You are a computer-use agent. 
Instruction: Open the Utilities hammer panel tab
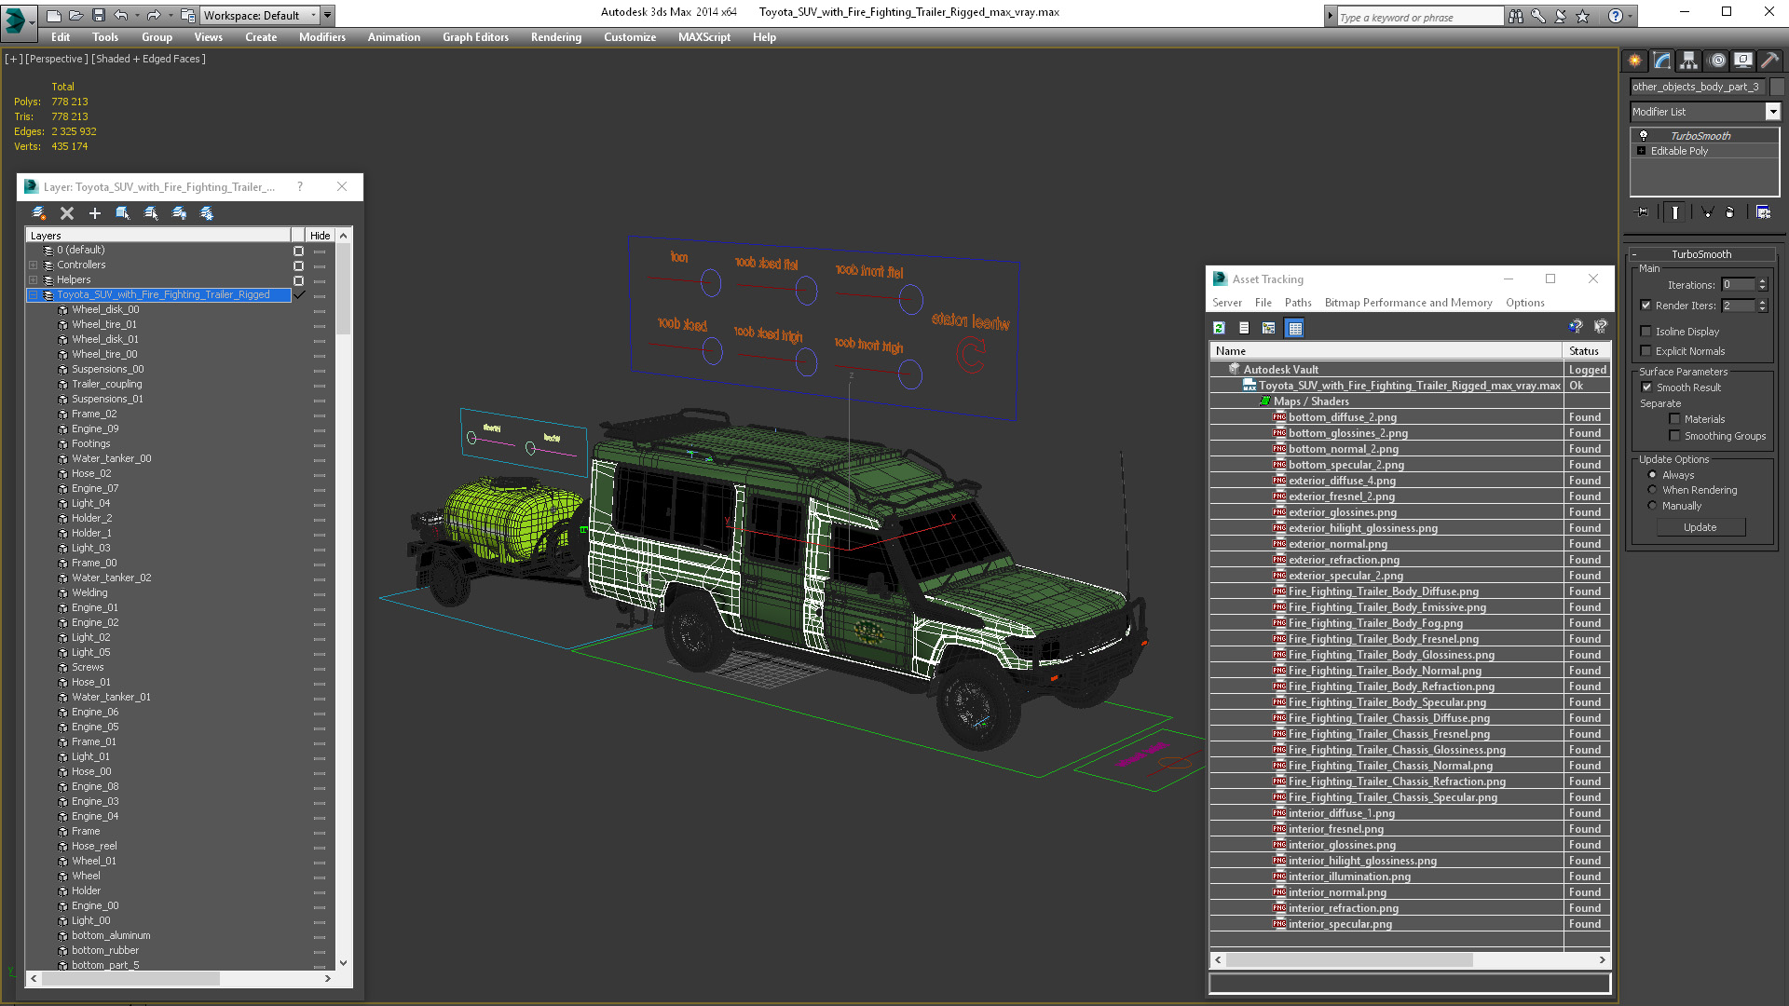(x=1769, y=61)
